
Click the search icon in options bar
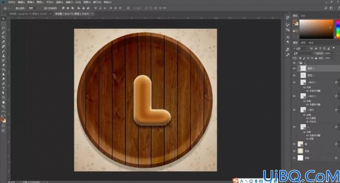[326, 8]
